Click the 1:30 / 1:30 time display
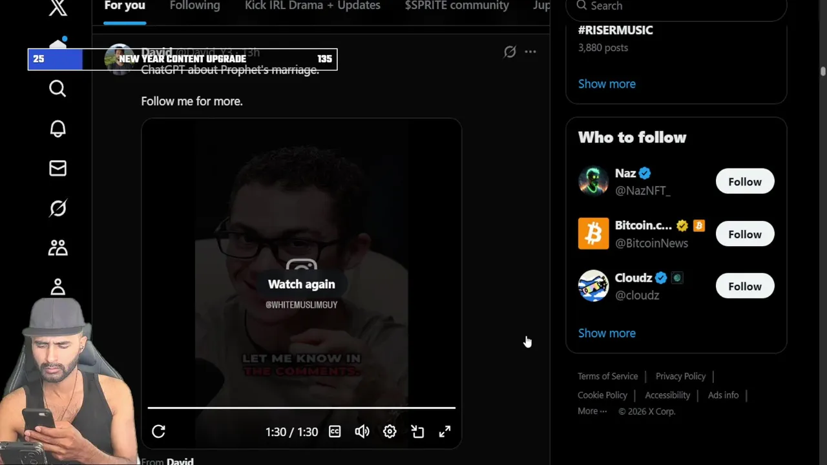Image resolution: width=827 pixels, height=465 pixels. point(291,431)
